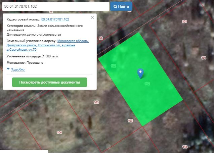Image resolution: width=214 pixels, height=153 pixels.
Task: Close the cadastral info panel
Action: point(92,17)
